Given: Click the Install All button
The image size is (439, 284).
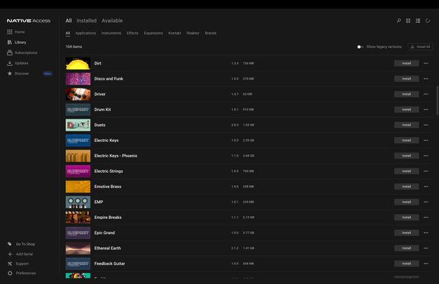Looking at the screenshot, I should coord(420,47).
